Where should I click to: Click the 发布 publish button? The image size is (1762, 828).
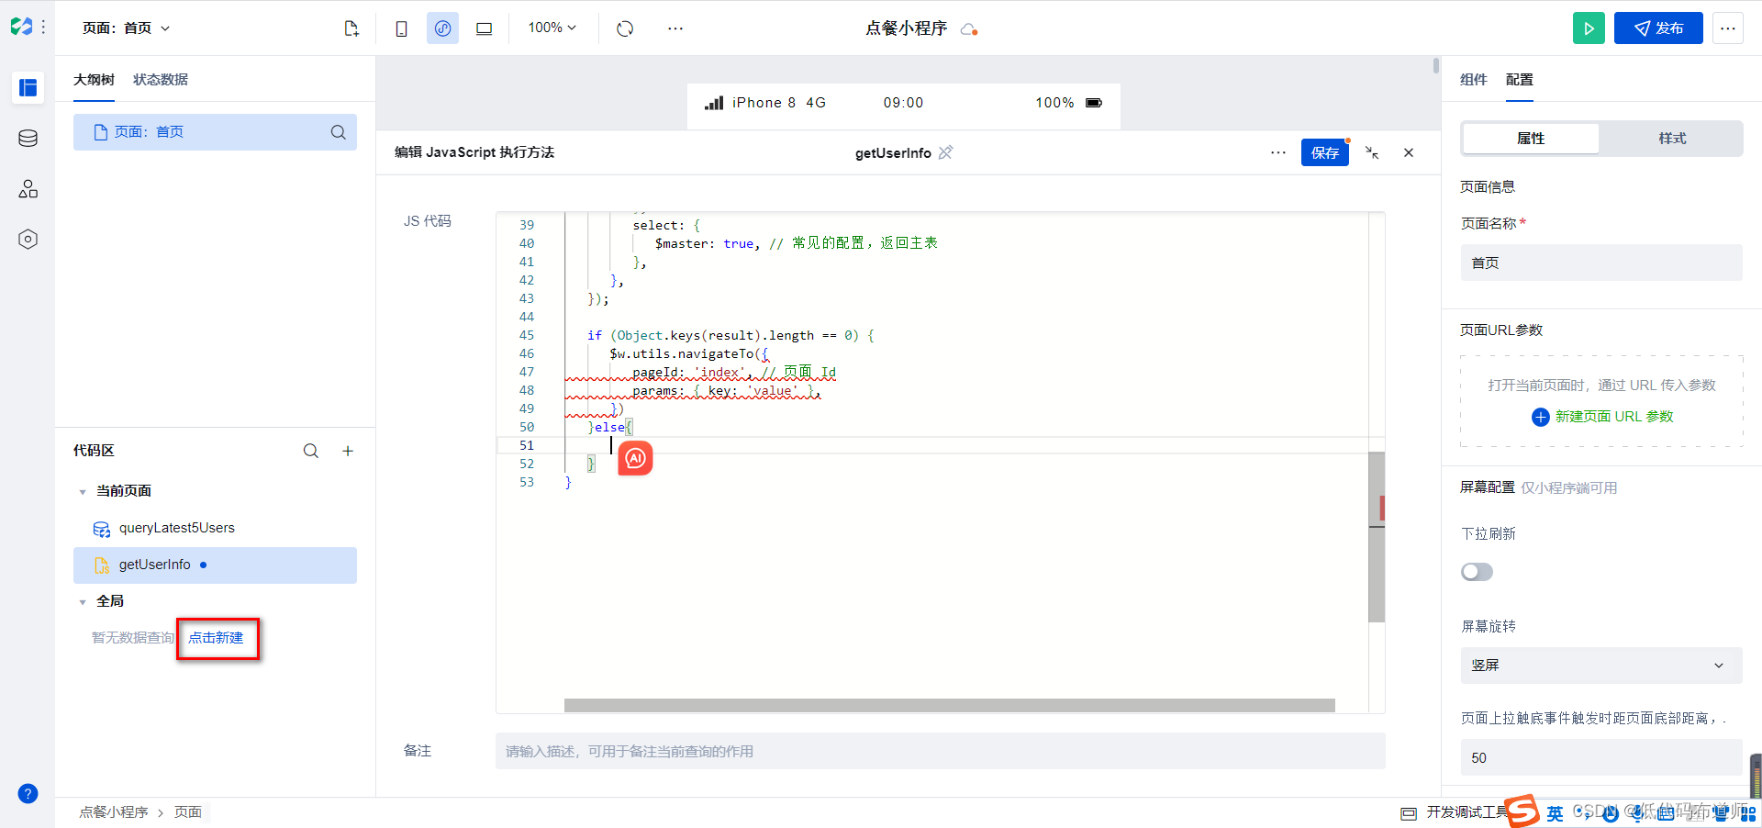pos(1658,28)
